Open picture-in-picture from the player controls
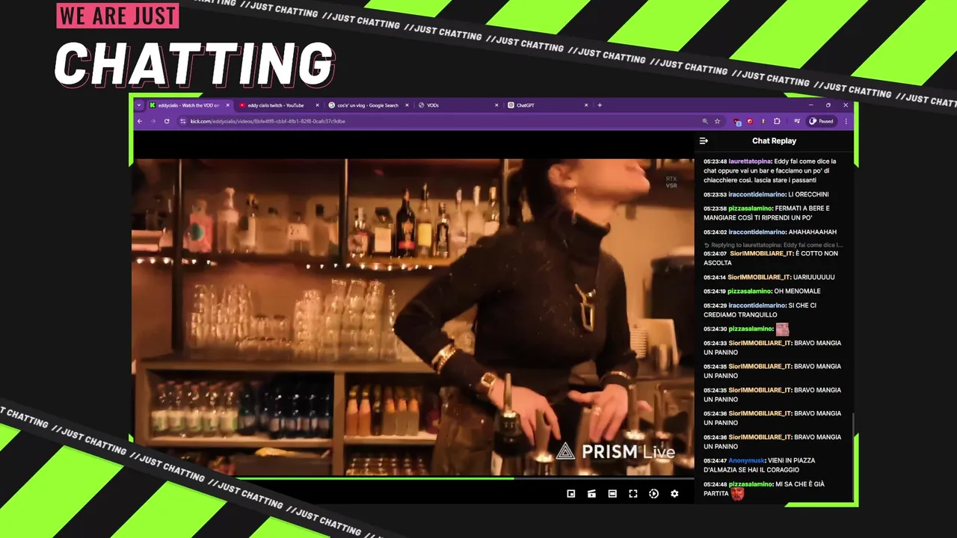 570,494
